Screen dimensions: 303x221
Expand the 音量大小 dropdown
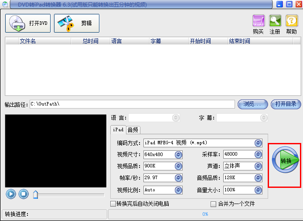click(258, 190)
